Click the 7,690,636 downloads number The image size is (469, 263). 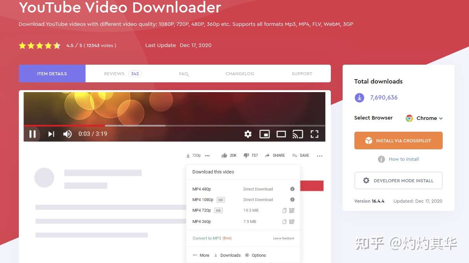click(x=384, y=98)
